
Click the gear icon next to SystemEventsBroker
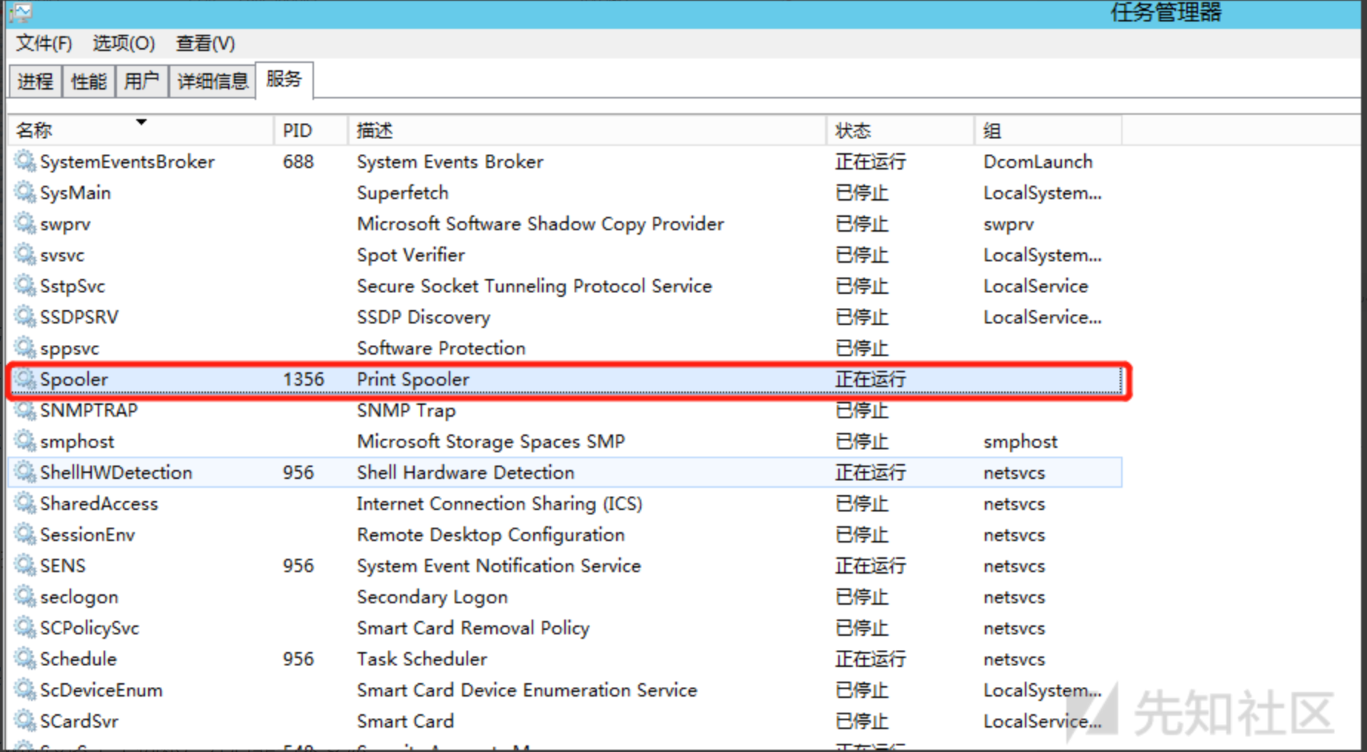click(25, 161)
